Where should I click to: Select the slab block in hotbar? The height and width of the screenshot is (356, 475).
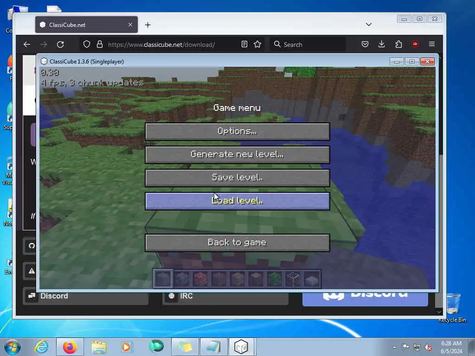click(x=311, y=279)
